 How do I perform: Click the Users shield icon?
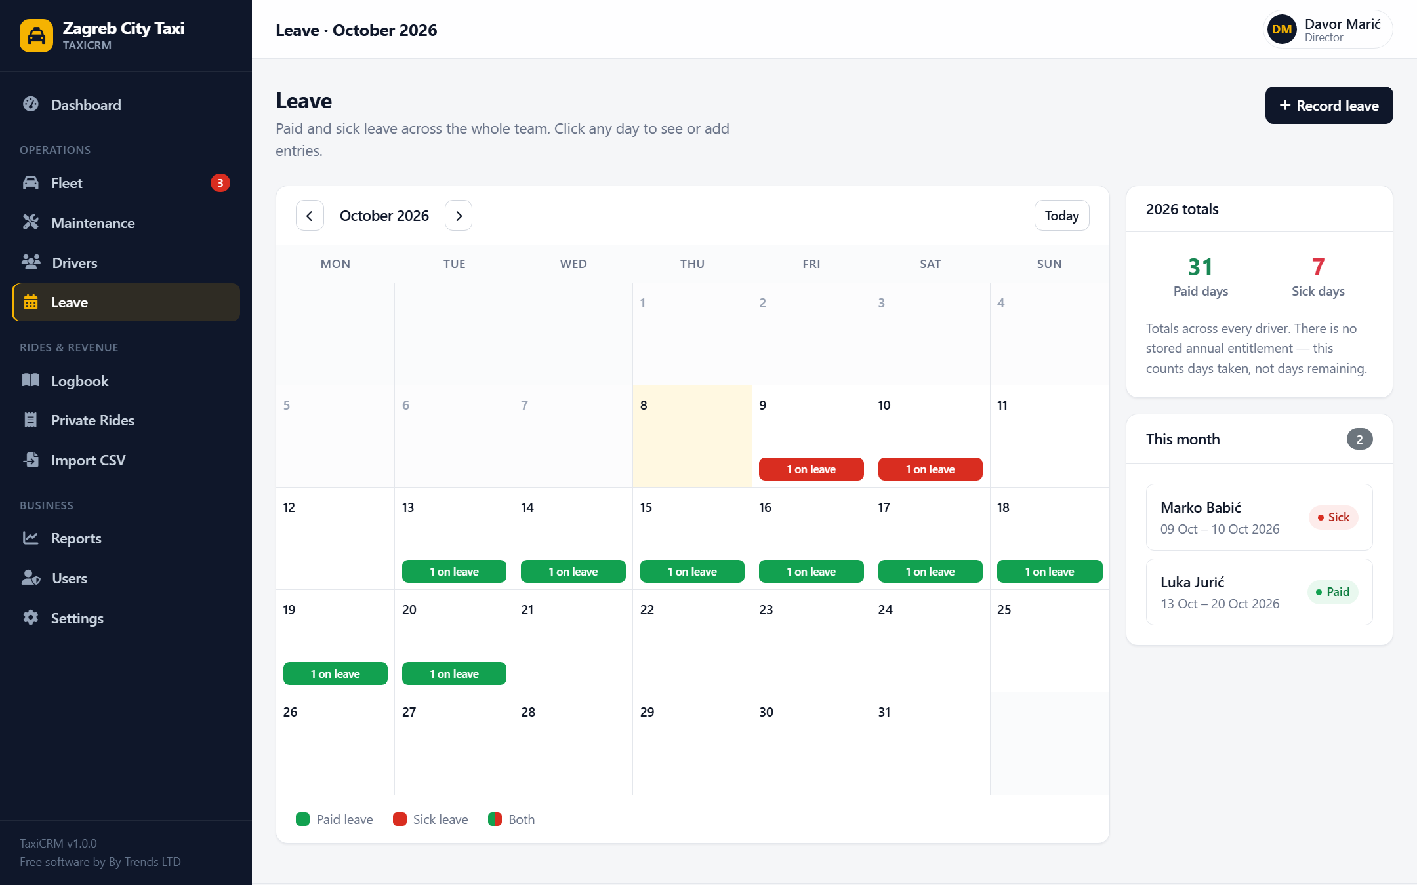point(31,578)
